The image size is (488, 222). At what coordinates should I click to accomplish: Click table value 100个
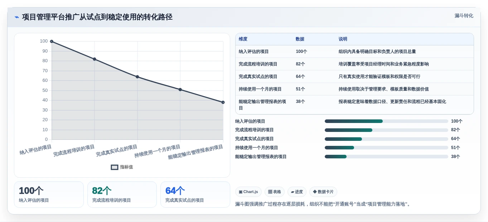pos(301,51)
